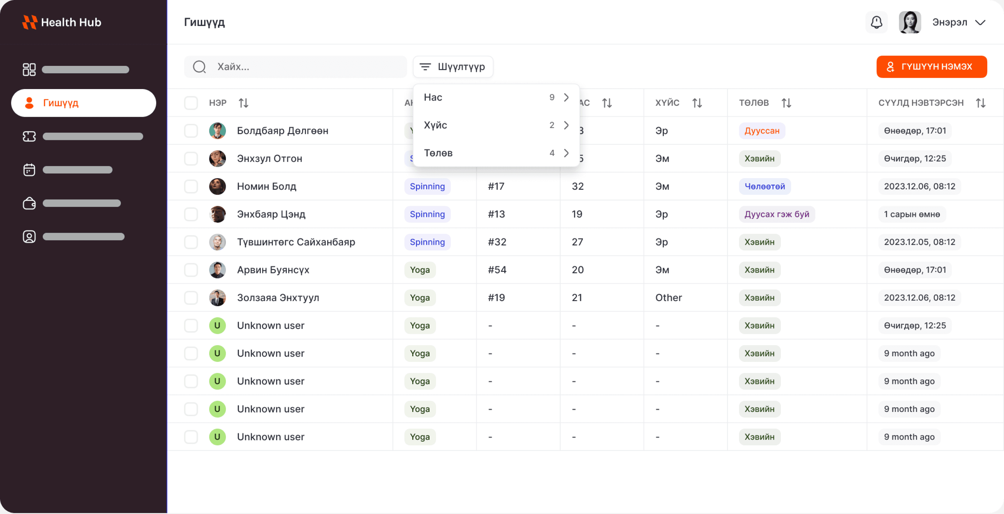Image resolution: width=1004 pixels, height=514 pixels.
Task: Click Золзаяа Энхтуул's avatar
Action: pyautogui.click(x=217, y=298)
